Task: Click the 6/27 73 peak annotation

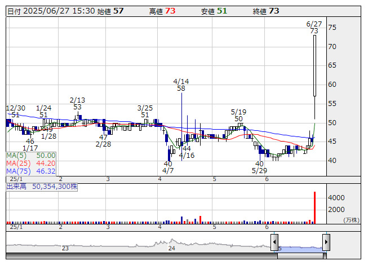Action: click(314, 28)
